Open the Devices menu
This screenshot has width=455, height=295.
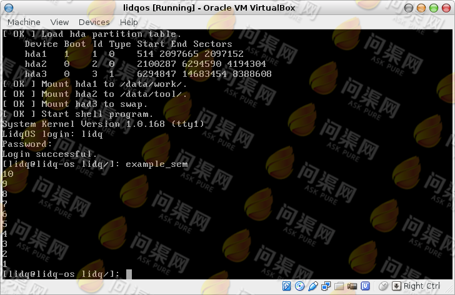(94, 22)
